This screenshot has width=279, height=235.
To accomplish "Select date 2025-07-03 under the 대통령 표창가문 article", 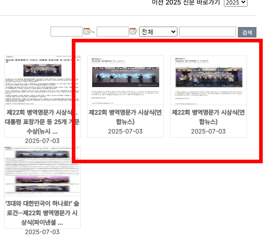I will coord(42,141).
